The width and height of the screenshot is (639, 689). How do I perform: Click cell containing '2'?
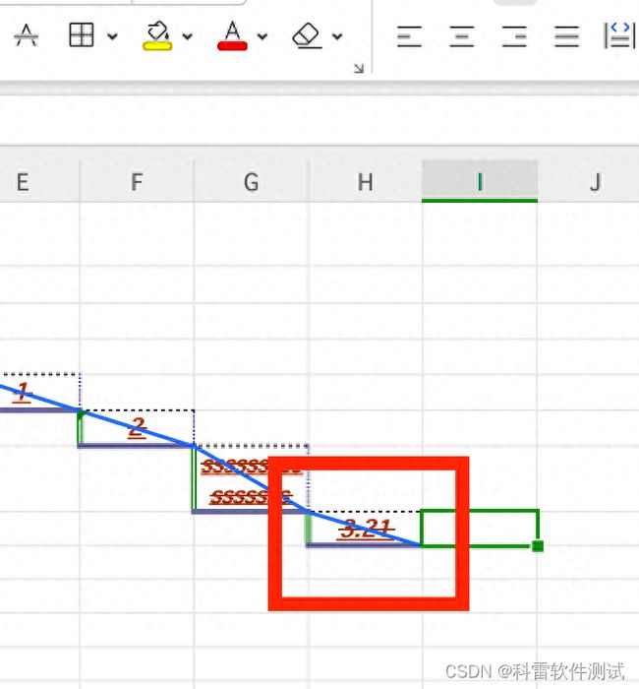point(137,428)
